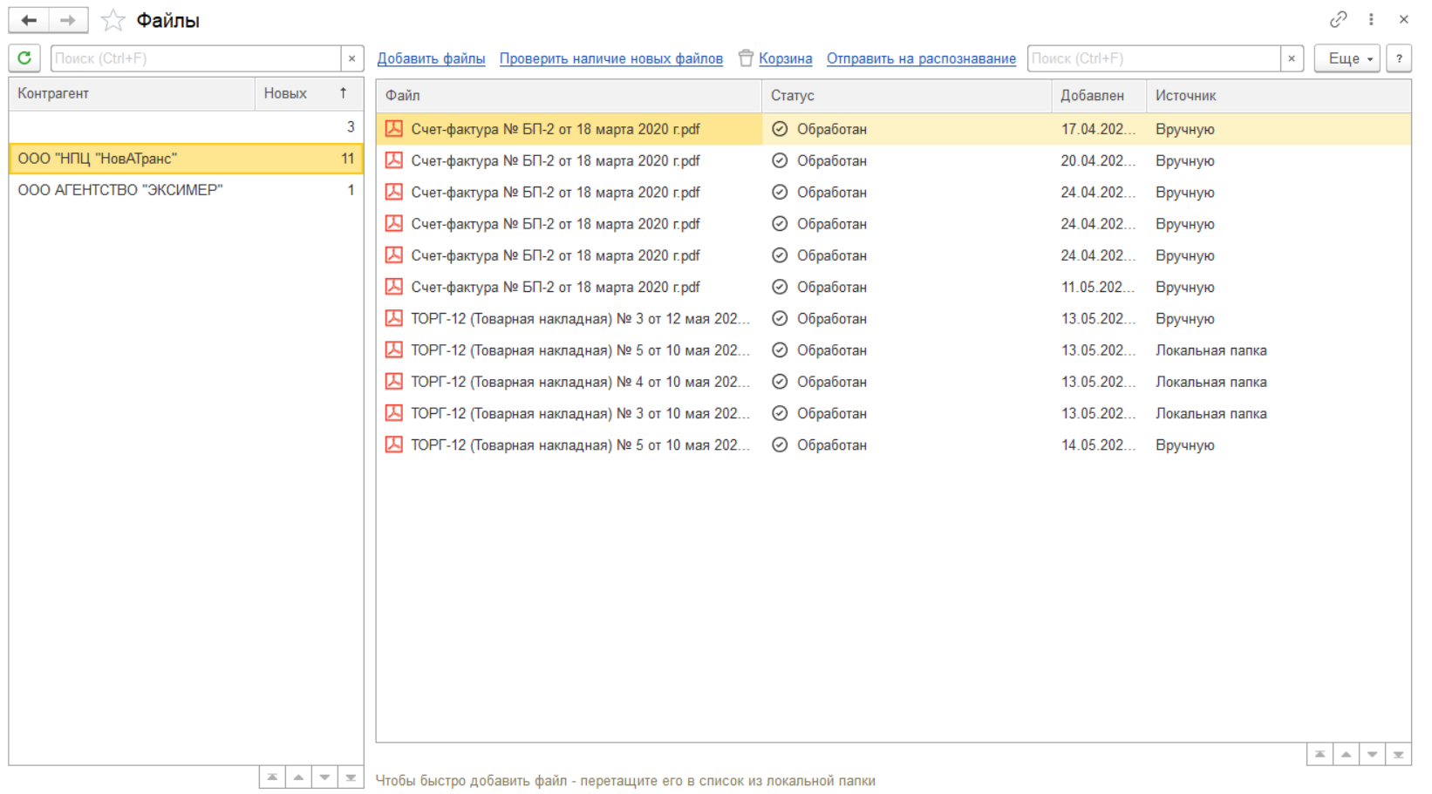
Task: Click the count 11 beside НовАТранс
Action: point(347,159)
